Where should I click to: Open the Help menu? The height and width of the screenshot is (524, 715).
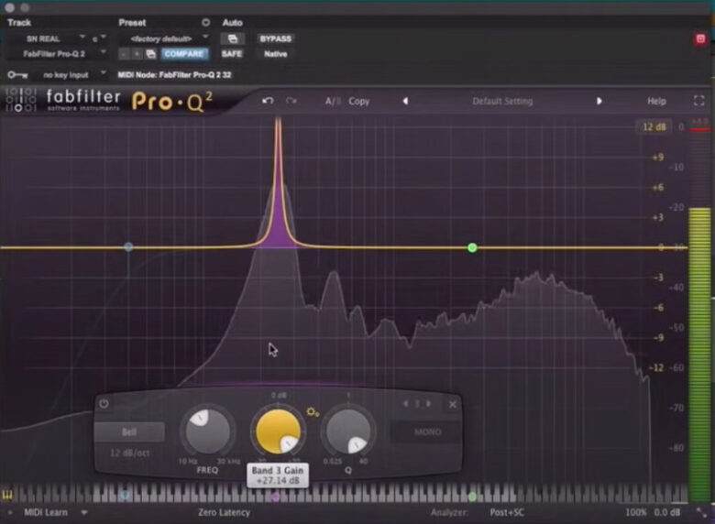(x=656, y=101)
